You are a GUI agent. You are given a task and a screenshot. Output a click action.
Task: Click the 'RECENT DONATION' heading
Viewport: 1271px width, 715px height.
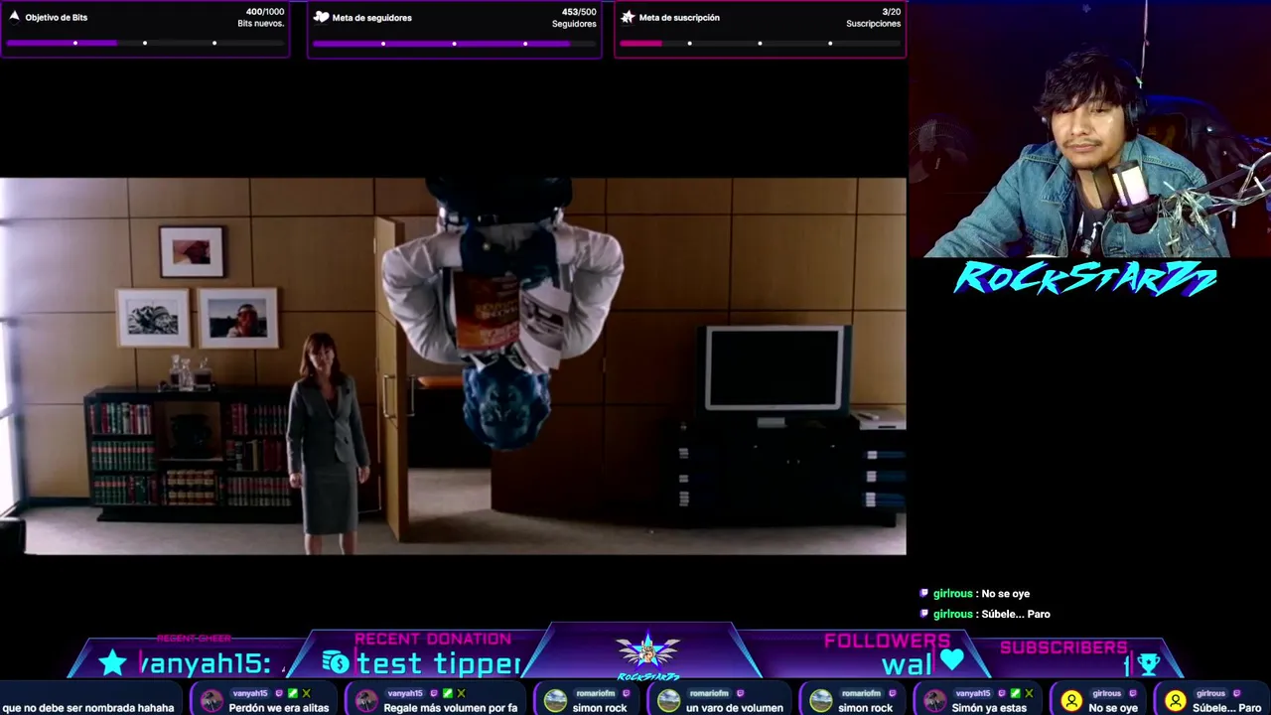click(x=433, y=639)
